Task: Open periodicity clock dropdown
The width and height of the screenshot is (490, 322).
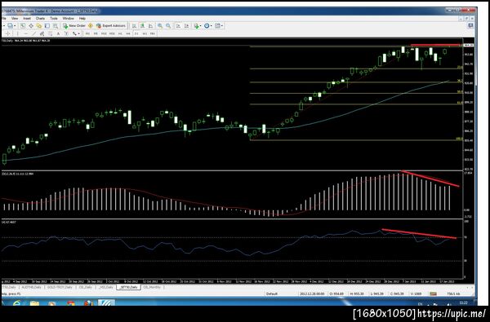Action: 207,26
